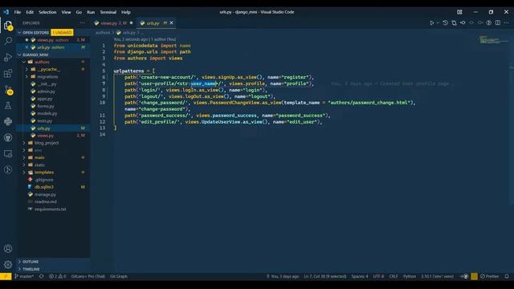This screenshot has height=289, width=514.
Task: Collapse the DJANGO_MINI folder section
Action: (x=53, y=55)
